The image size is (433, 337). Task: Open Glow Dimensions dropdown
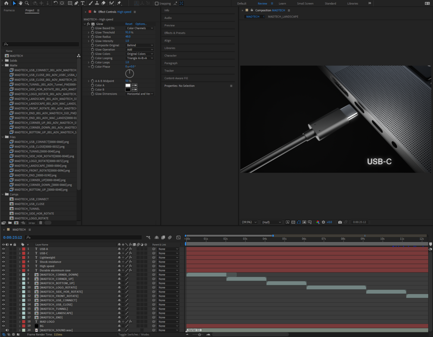[140, 94]
